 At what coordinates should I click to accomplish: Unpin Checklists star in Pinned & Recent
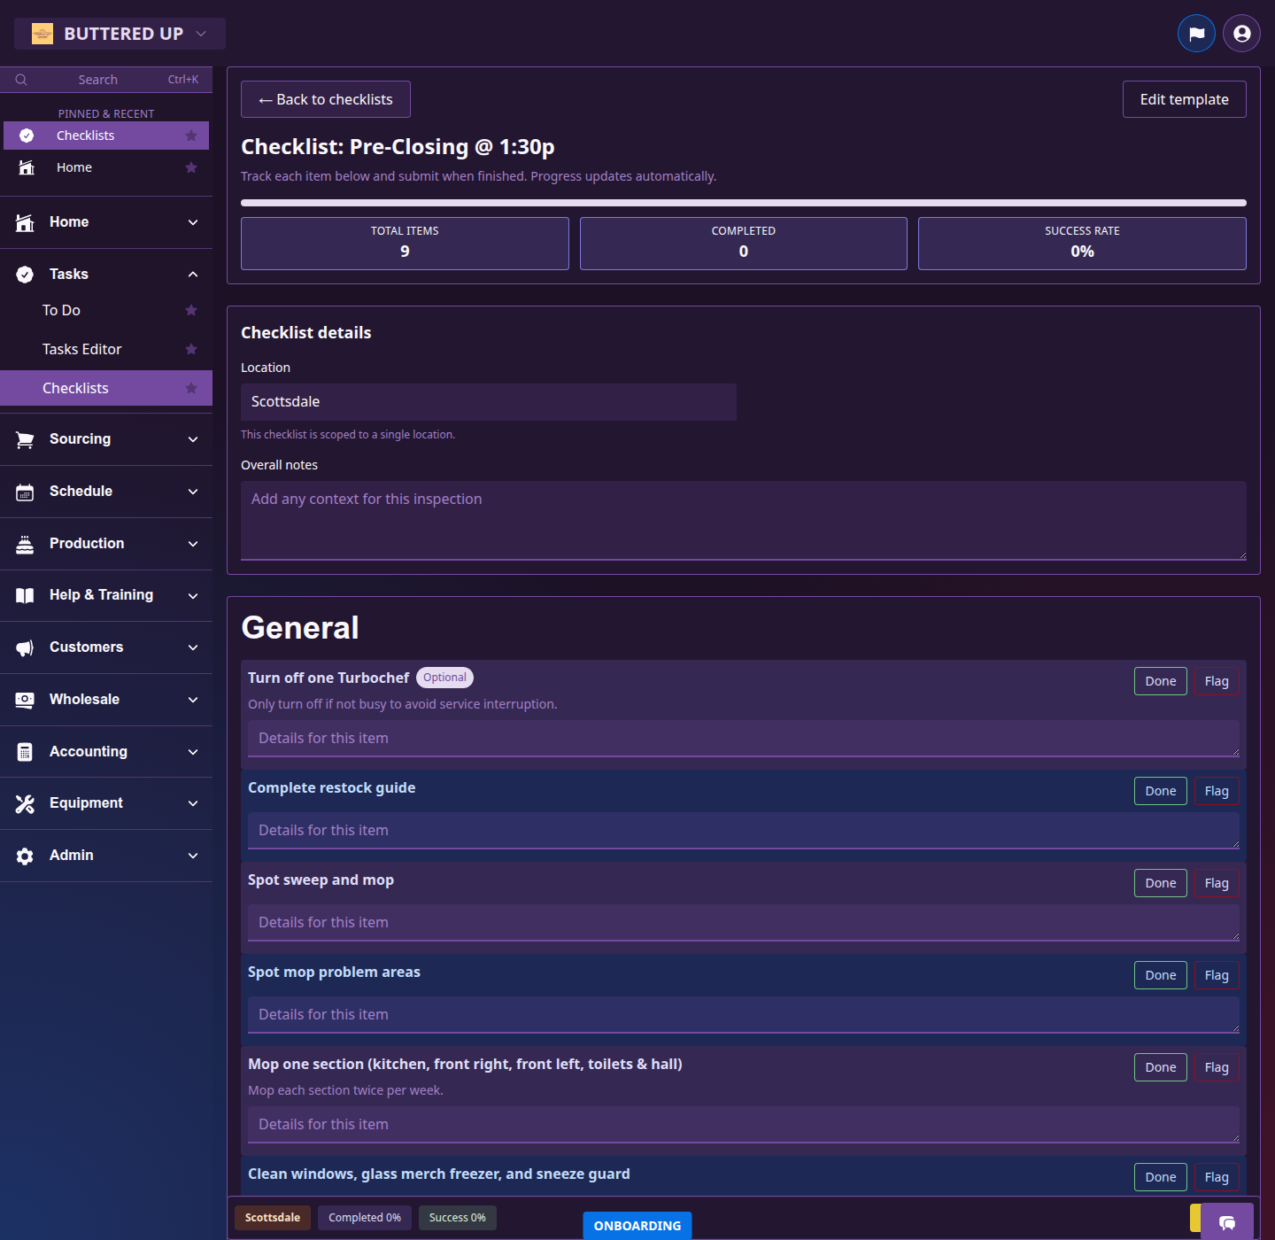coord(191,136)
